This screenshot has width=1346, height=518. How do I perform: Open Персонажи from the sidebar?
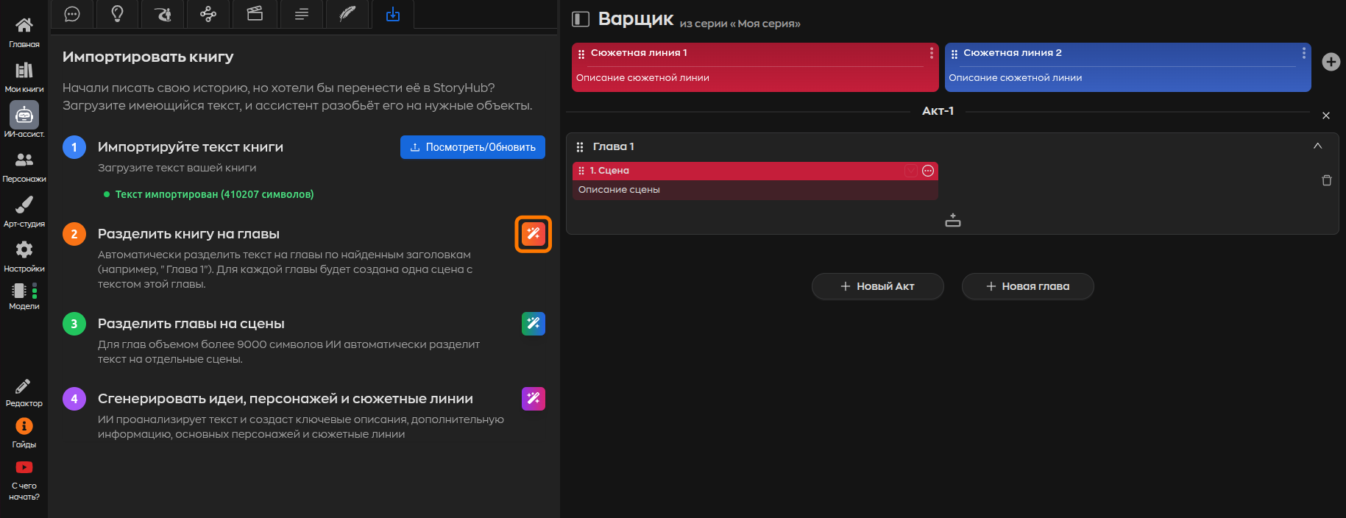pyautogui.click(x=24, y=165)
